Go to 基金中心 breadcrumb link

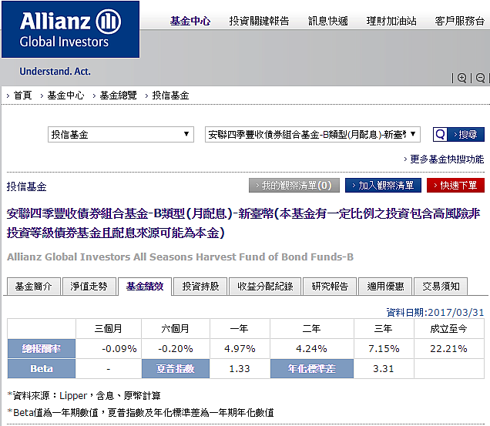coord(65,96)
